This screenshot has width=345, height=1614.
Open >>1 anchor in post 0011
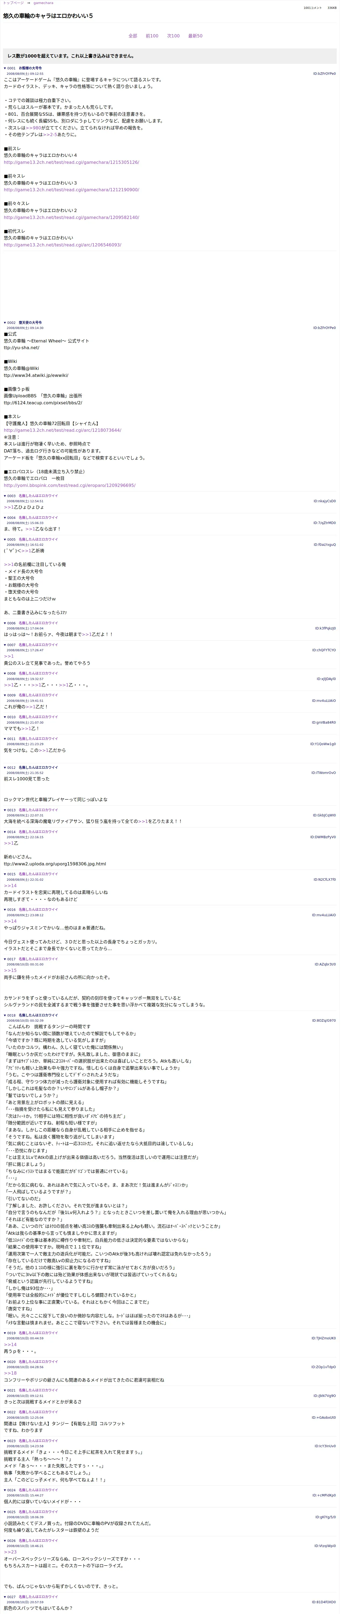click(x=43, y=750)
